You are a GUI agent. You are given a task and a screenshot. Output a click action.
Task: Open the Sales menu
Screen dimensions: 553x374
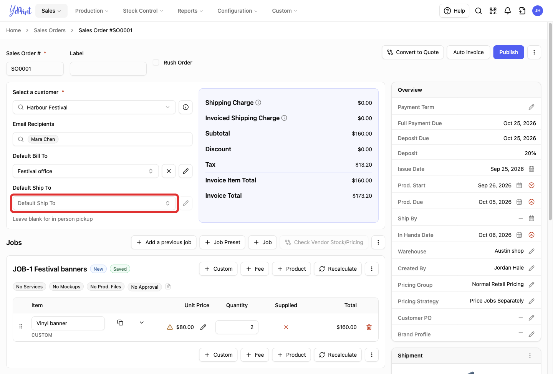pyautogui.click(x=51, y=11)
